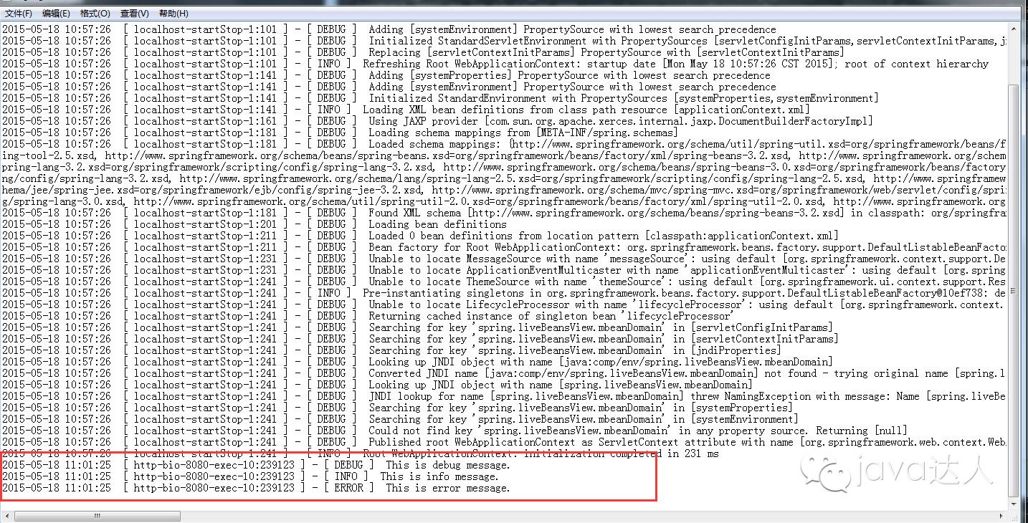
Task: Click the 'Using JAXP provider' log line
Action: (x=437, y=121)
